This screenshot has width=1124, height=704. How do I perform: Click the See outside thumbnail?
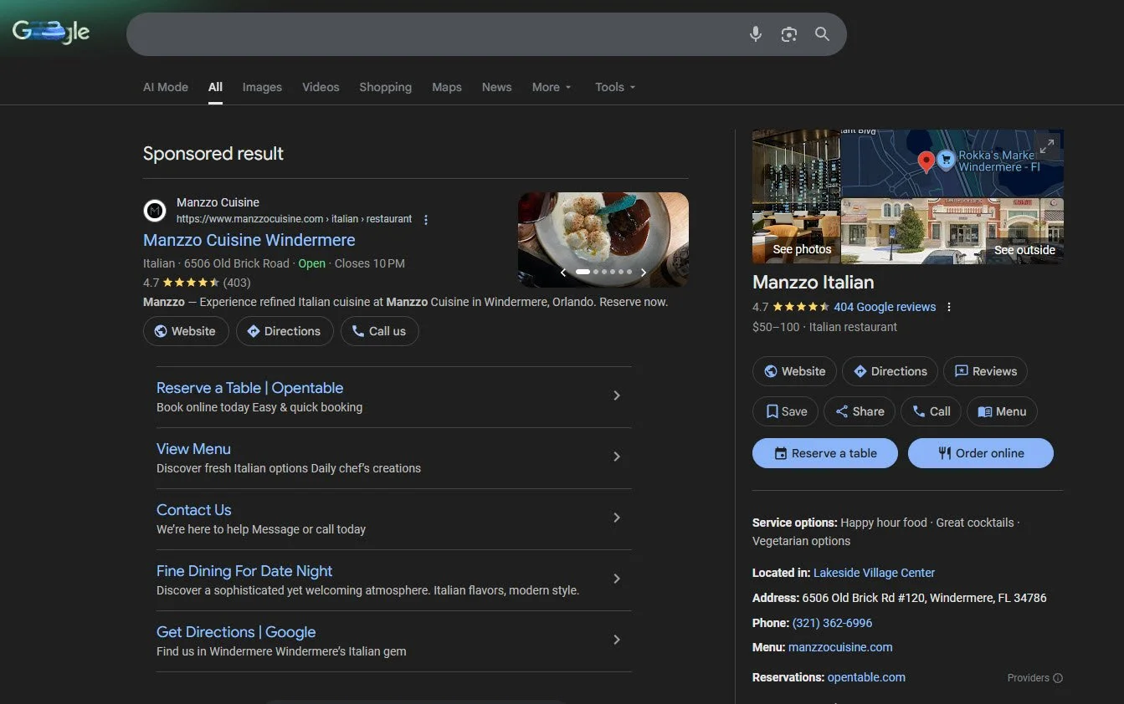[x=952, y=232]
